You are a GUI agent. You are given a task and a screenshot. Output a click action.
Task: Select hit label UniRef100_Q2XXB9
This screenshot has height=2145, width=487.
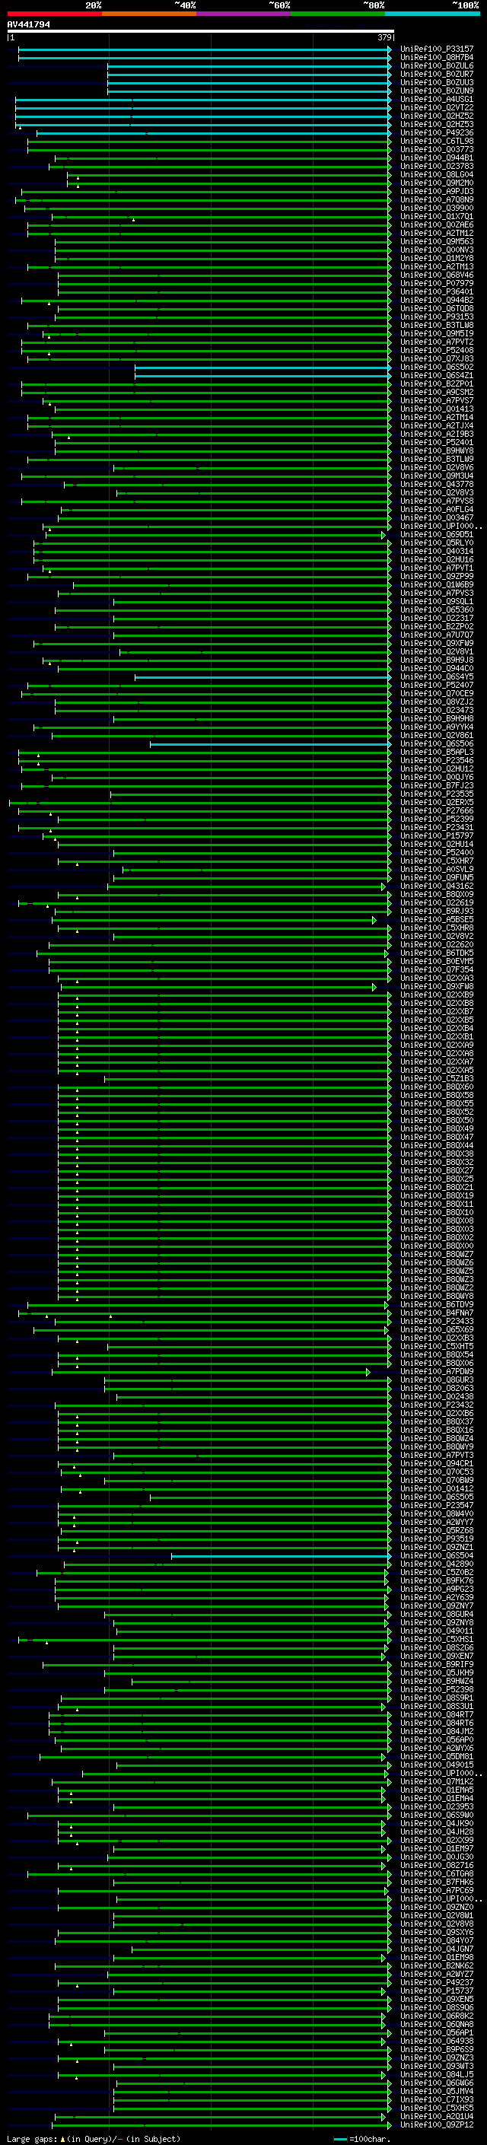coord(437,995)
